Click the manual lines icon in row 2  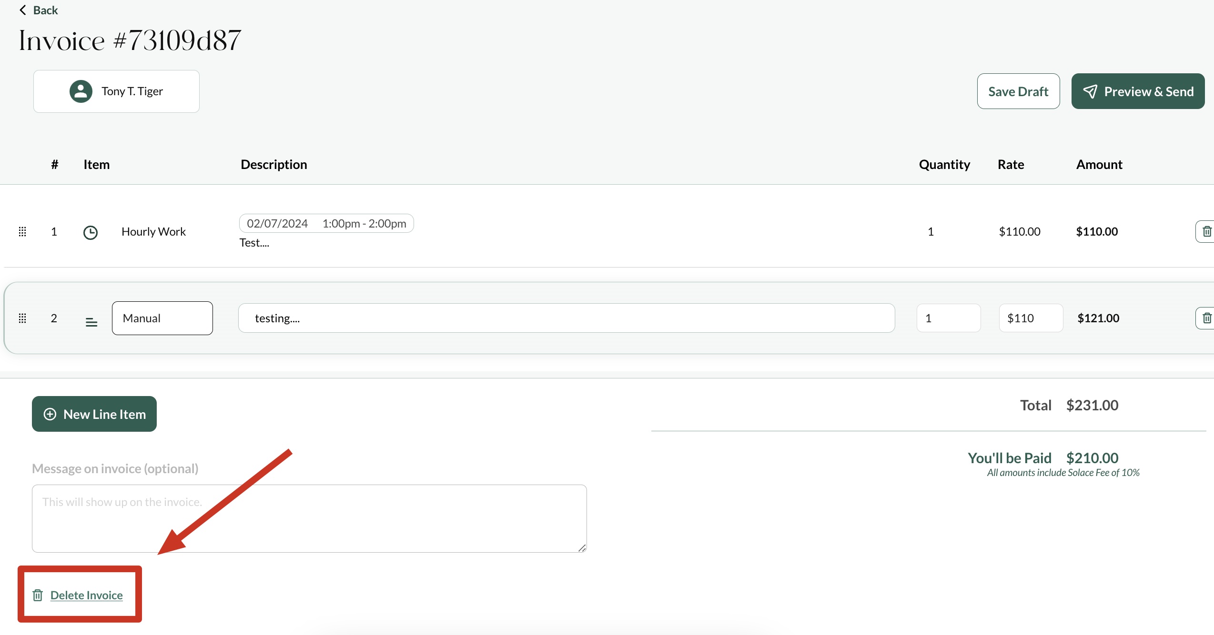click(91, 322)
